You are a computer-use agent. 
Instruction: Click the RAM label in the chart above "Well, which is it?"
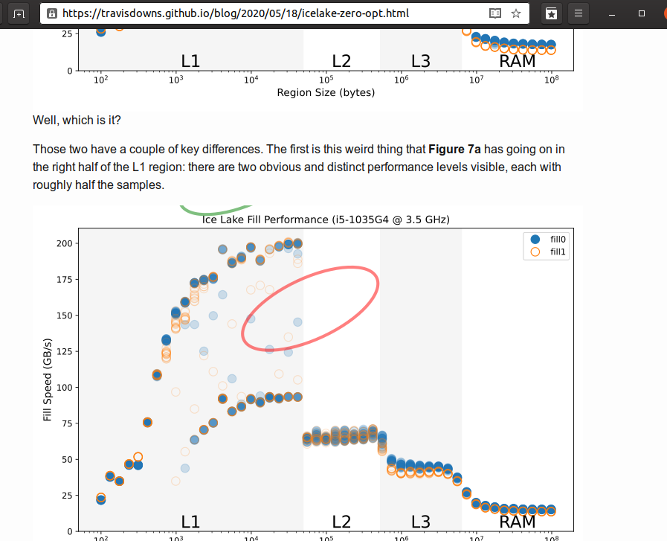[x=518, y=61]
